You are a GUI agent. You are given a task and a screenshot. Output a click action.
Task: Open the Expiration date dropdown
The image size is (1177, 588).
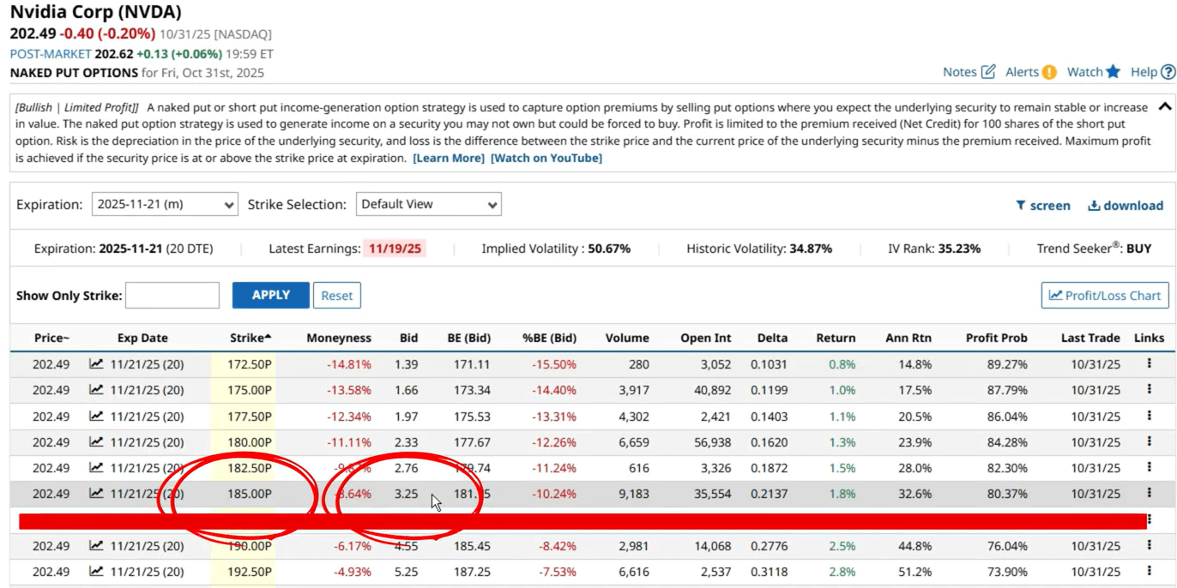pos(165,205)
